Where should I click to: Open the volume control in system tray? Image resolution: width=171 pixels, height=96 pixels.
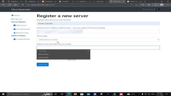pyautogui.click(x=149, y=94)
